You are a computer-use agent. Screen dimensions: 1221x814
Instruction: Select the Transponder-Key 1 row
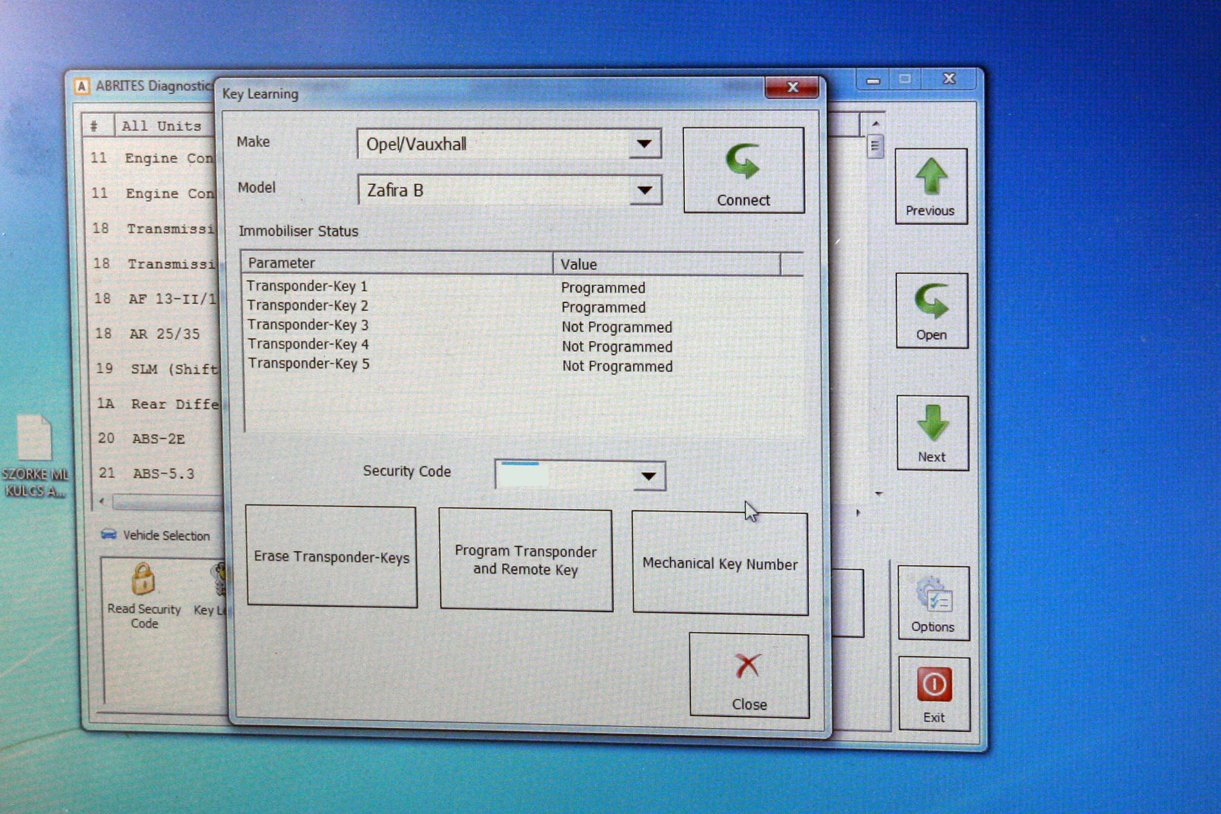coord(522,287)
